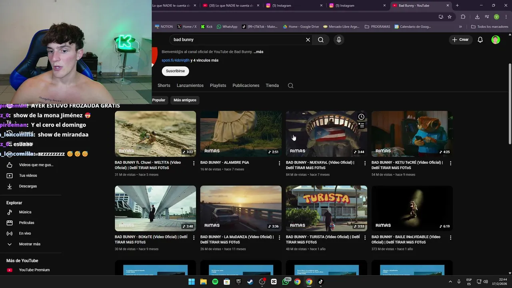The width and height of the screenshot is (512, 288).
Task: Open the Chrome profile 'V' avatar
Action: tap(496, 17)
